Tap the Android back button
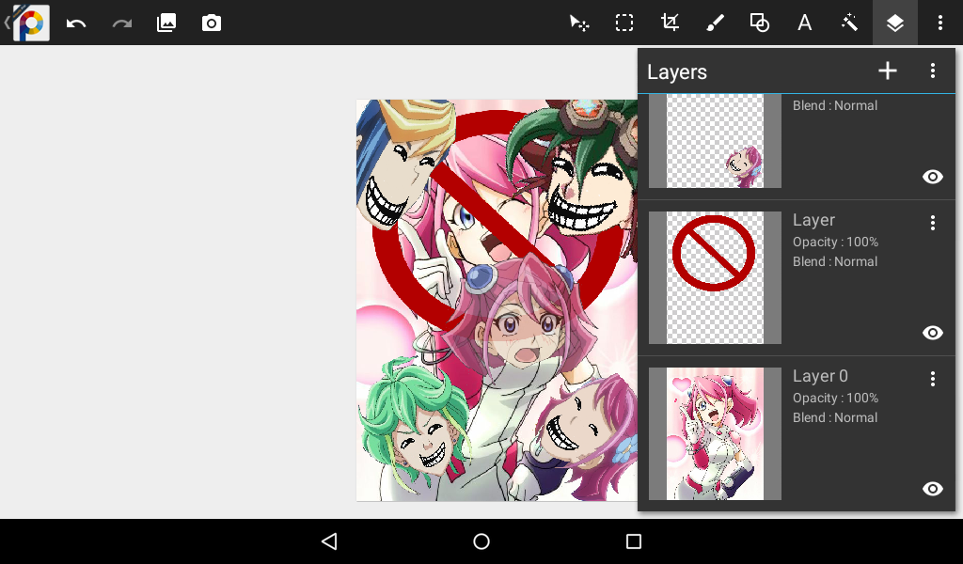 click(330, 541)
